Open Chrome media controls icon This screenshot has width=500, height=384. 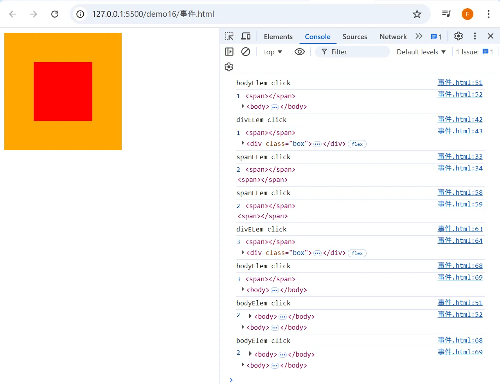(x=446, y=14)
